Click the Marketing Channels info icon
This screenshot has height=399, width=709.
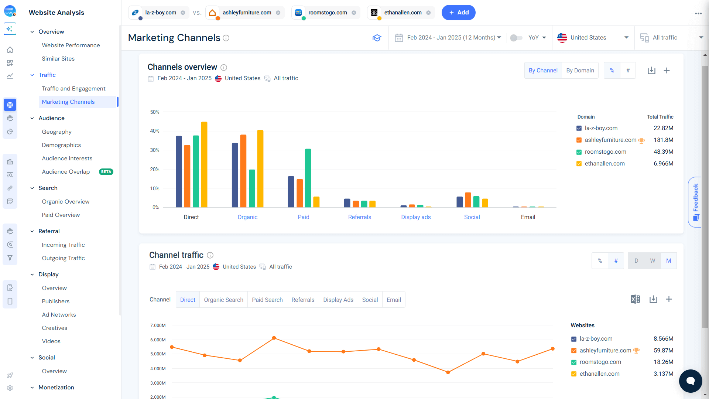point(226,38)
